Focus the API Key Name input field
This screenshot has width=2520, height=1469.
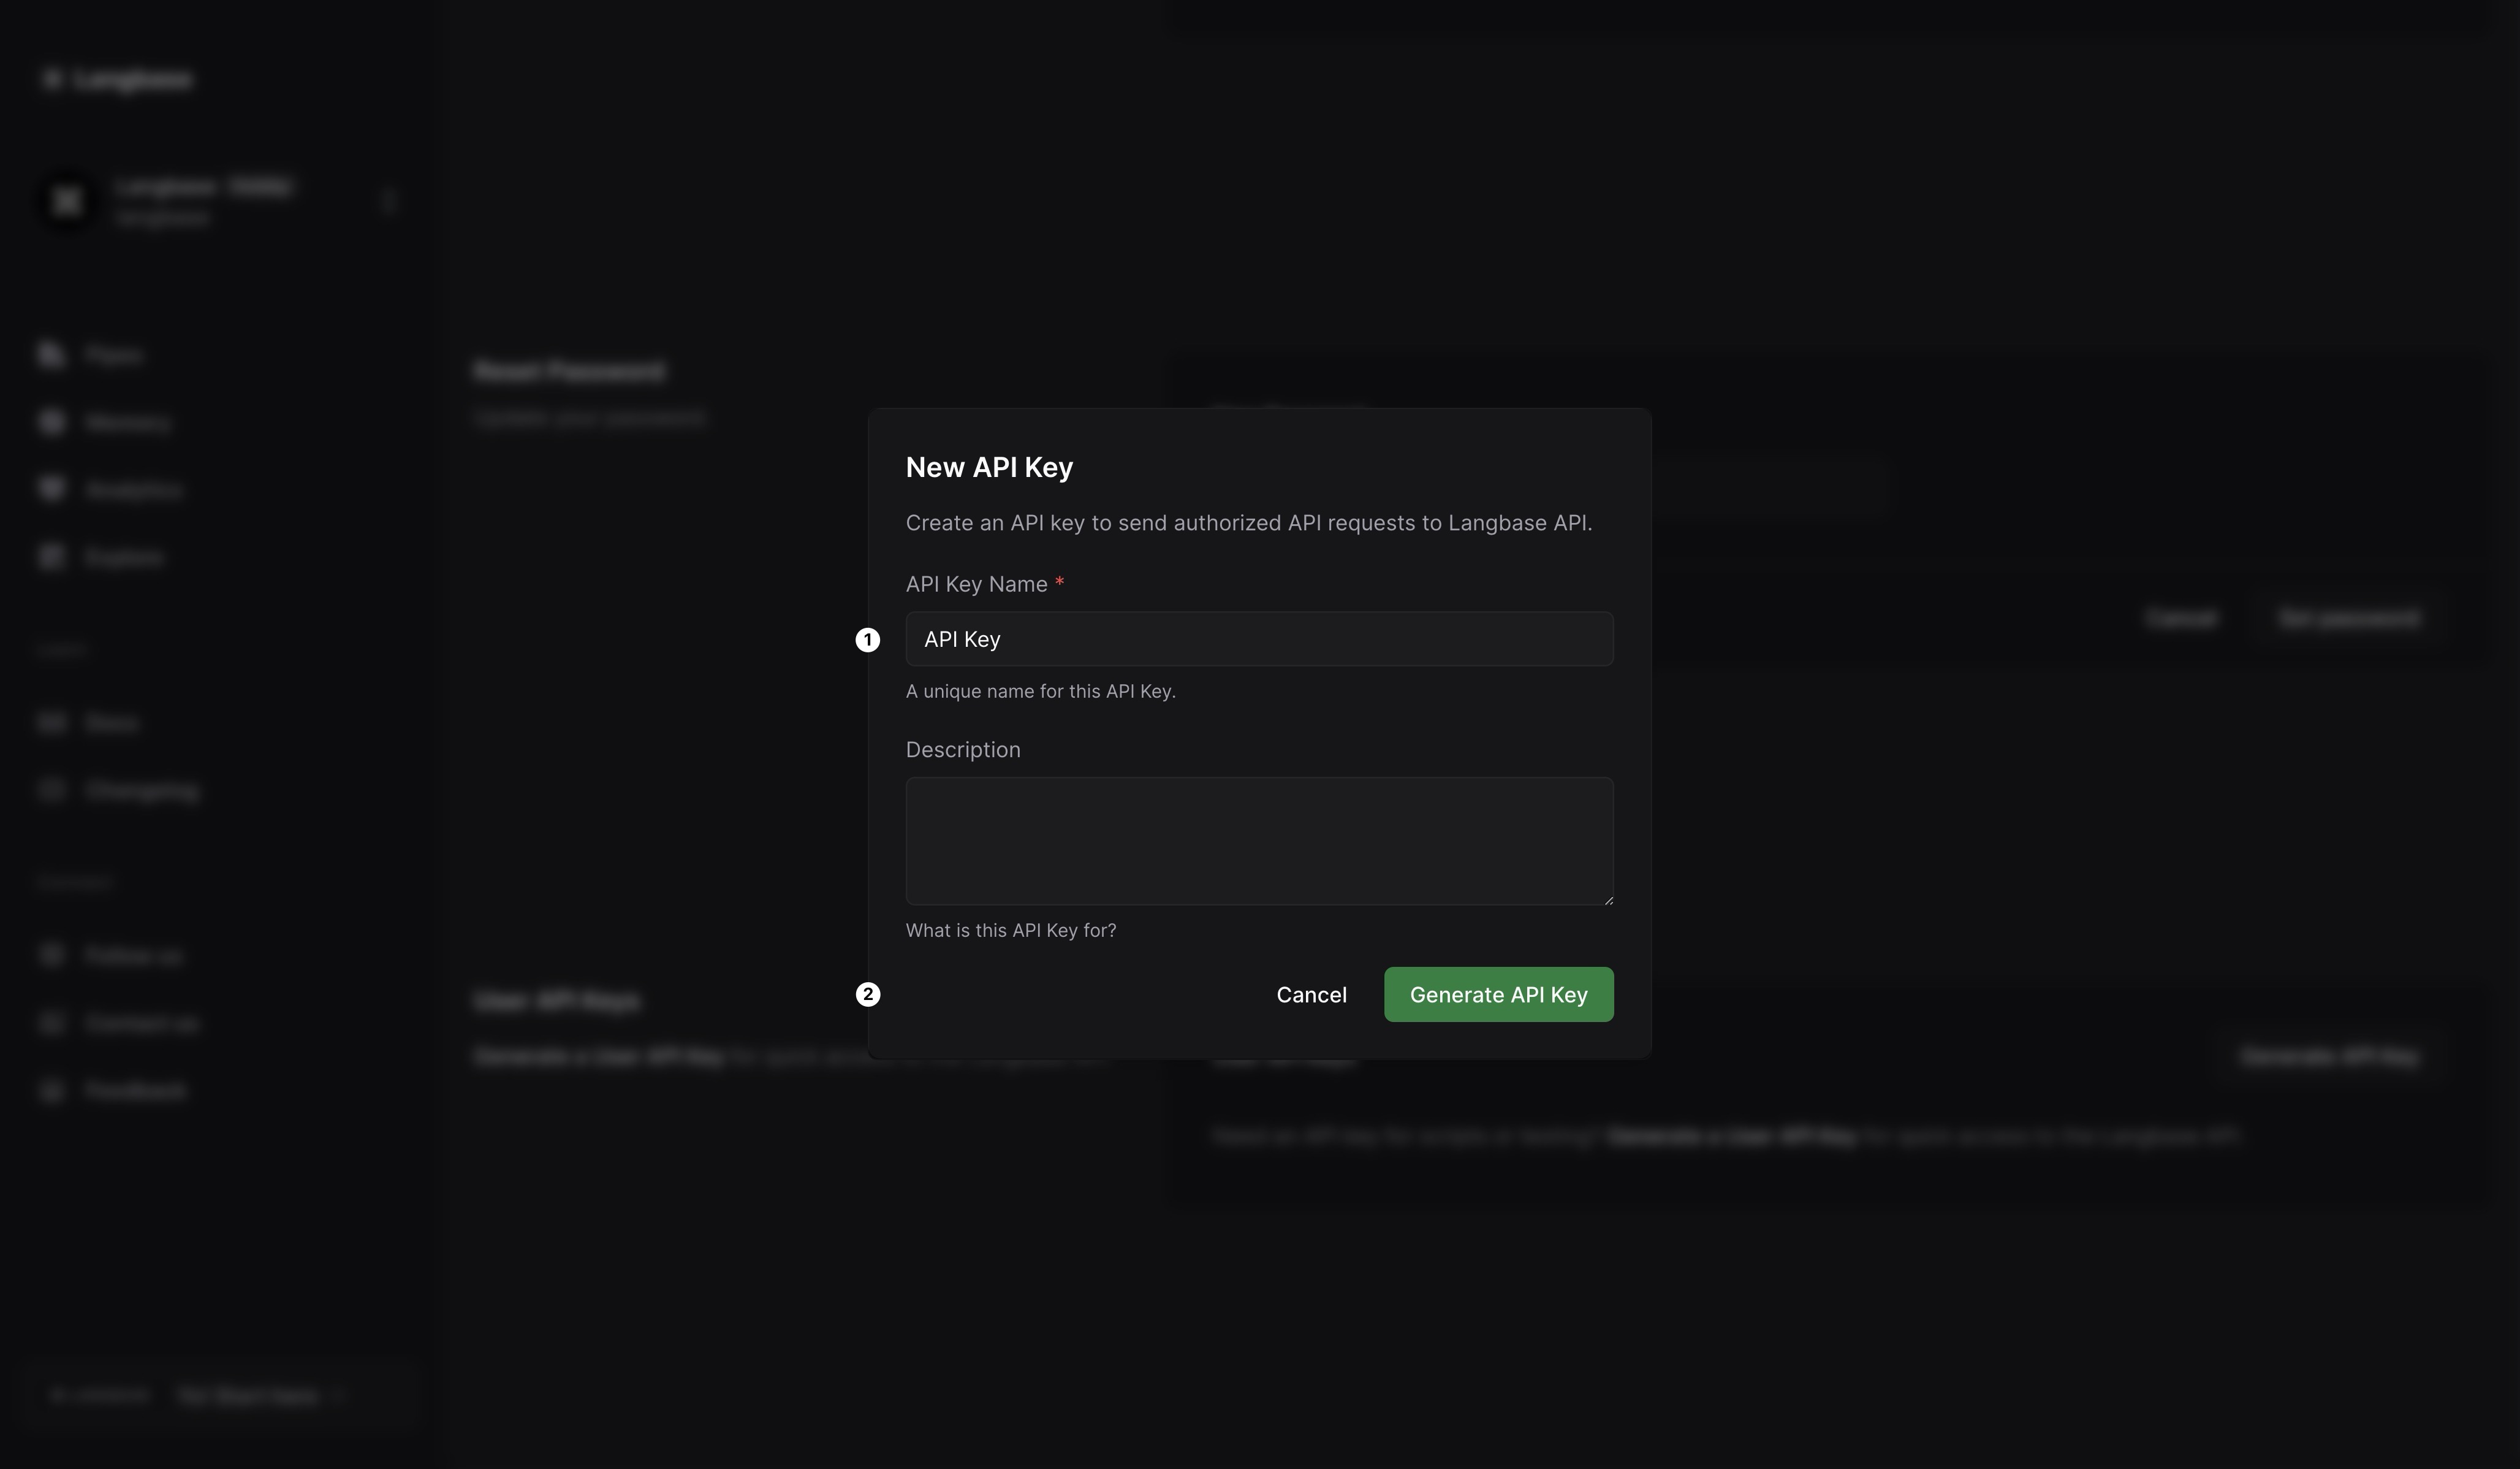coord(1258,639)
